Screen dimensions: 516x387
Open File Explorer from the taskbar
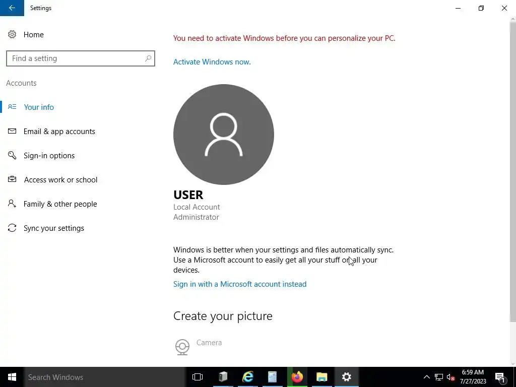click(322, 377)
